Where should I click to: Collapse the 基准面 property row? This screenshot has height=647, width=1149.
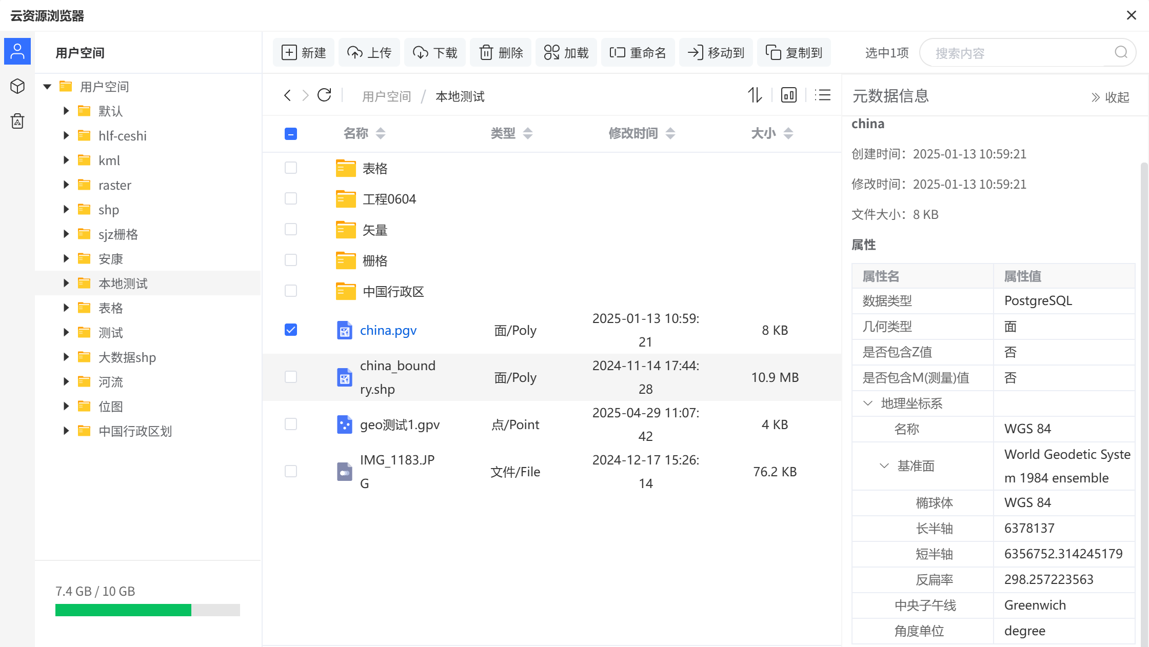(x=884, y=466)
